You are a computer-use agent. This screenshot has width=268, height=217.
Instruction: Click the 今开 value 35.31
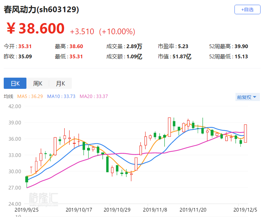pos(25,46)
